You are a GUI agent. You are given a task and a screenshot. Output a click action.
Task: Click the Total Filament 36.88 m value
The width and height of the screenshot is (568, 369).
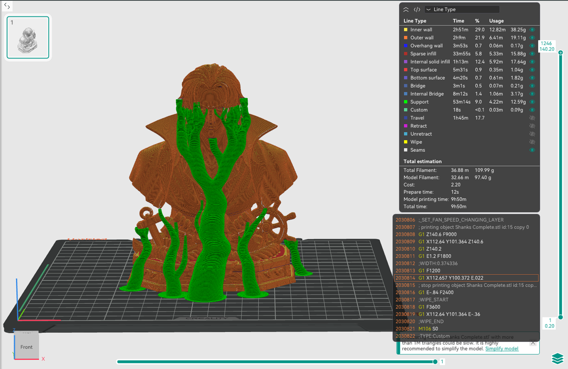[x=460, y=170]
